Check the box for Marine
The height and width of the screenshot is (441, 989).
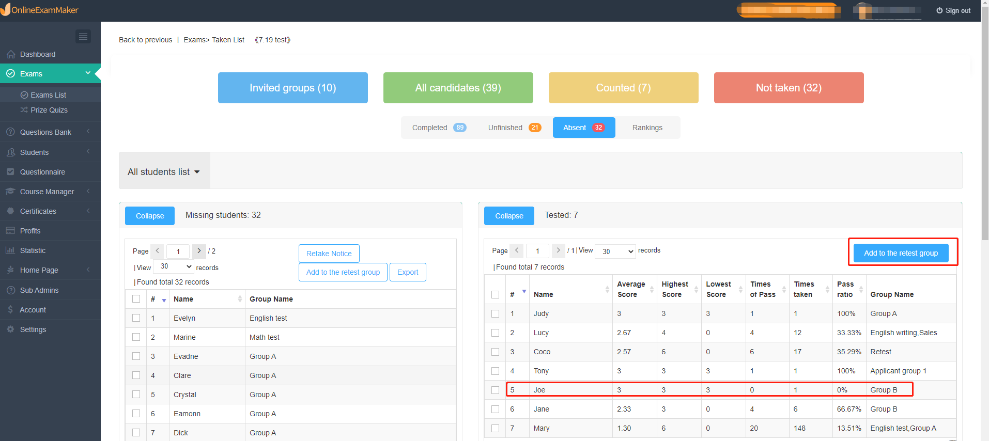[x=136, y=337]
